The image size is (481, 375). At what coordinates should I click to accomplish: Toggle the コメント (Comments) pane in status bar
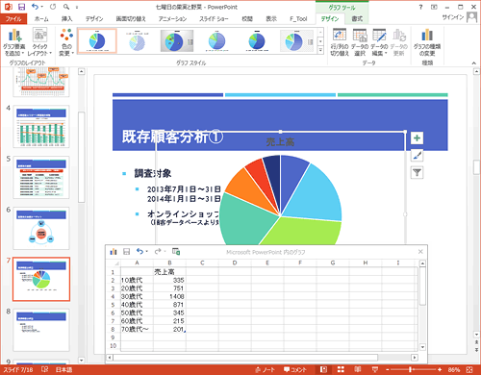294,369
